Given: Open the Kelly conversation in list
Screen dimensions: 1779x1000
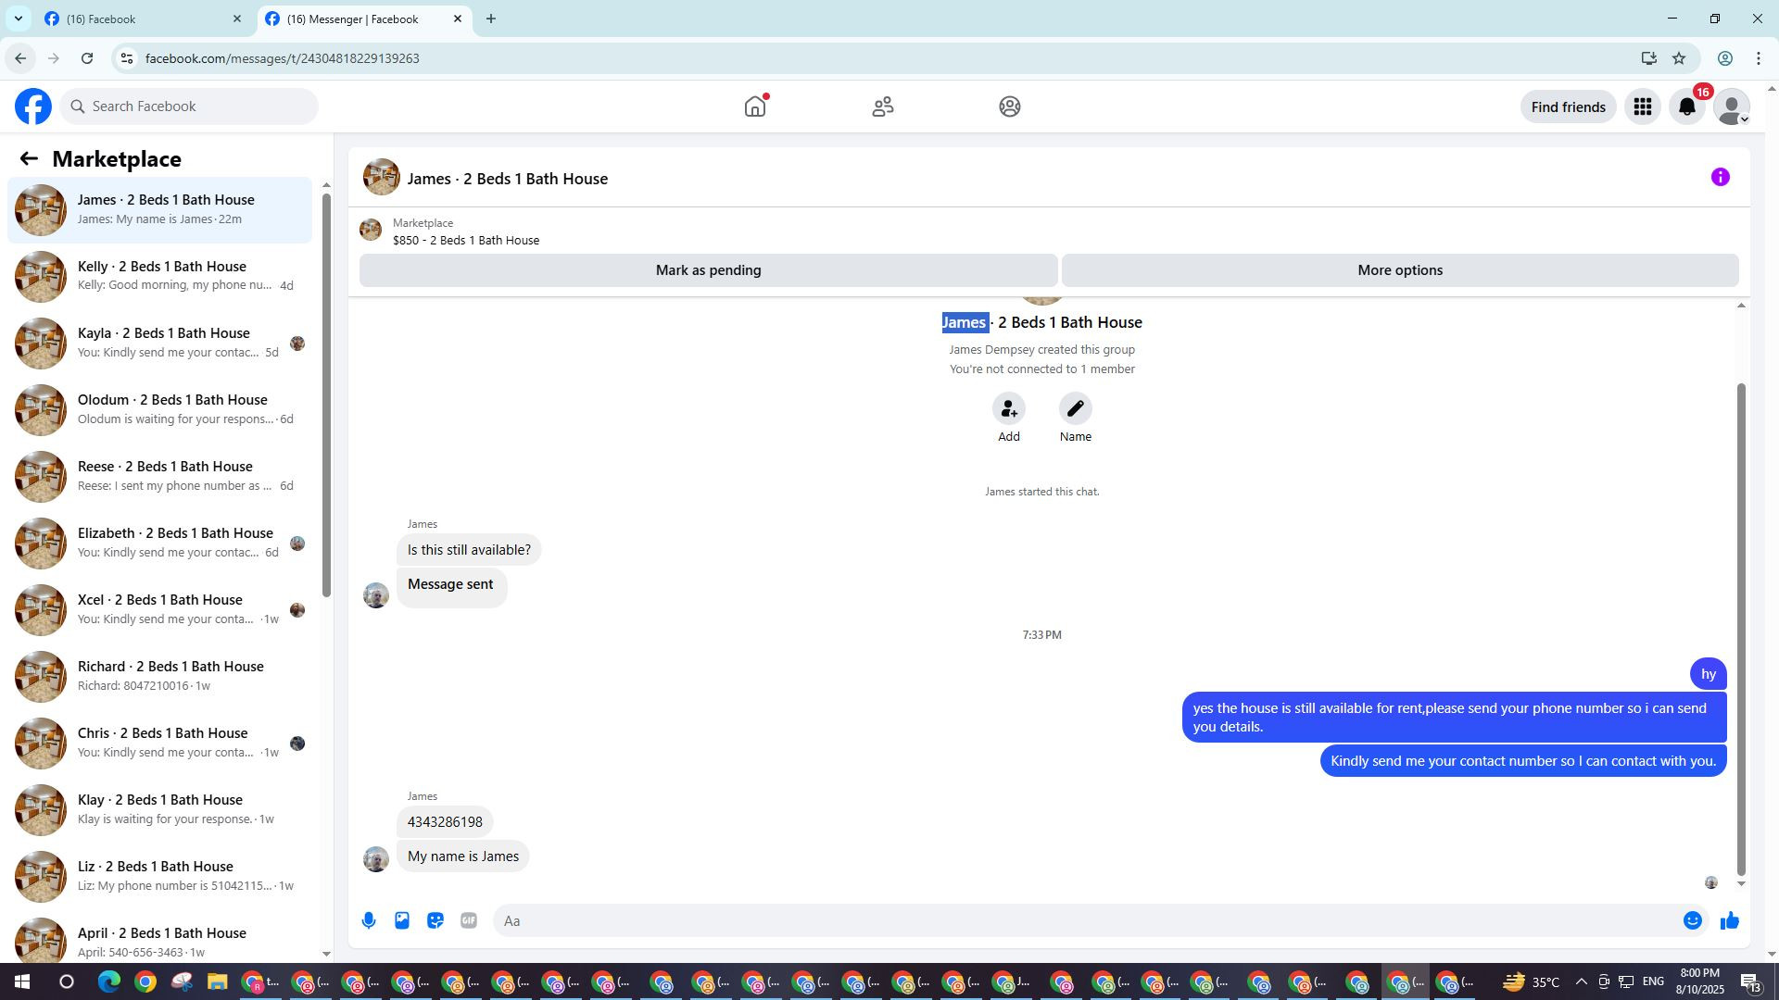Looking at the screenshot, I should (x=162, y=276).
